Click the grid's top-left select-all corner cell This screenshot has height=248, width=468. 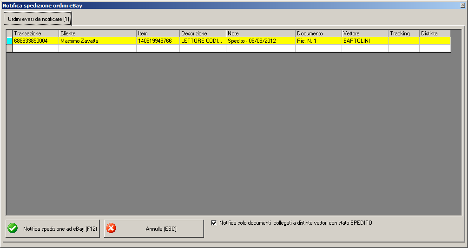click(x=10, y=34)
